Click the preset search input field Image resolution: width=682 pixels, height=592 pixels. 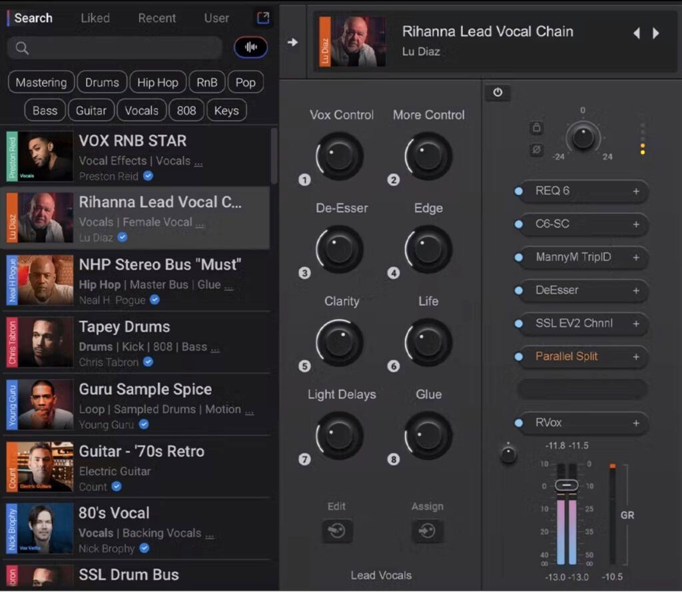click(x=115, y=47)
